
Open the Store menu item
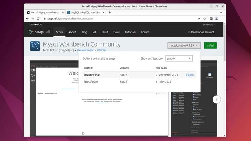point(60,32)
